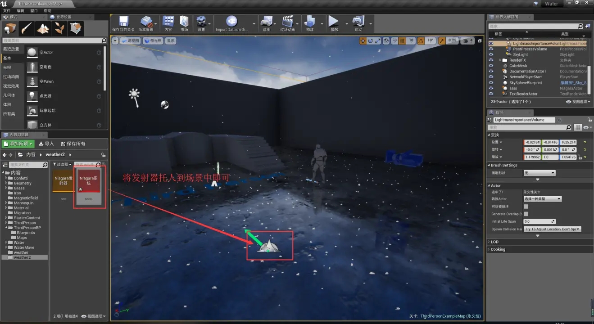Open the 蓝图 blueprints icon
Image resolution: width=594 pixels, height=324 pixels.
pos(267,23)
